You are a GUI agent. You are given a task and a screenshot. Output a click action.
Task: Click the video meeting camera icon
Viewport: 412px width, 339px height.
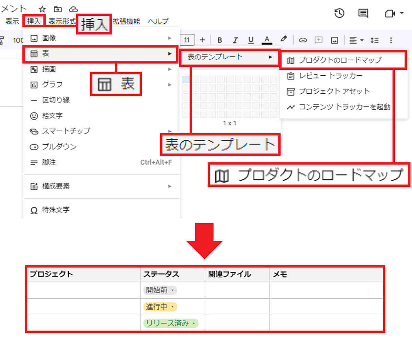[389, 14]
